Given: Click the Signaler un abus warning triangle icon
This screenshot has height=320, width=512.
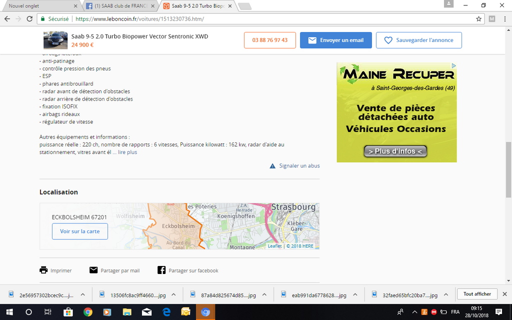Looking at the screenshot, I should click(x=272, y=166).
